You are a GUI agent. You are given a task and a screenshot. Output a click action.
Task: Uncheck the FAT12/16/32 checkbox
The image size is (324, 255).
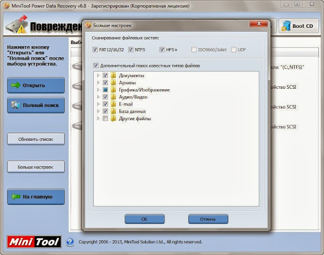[x=95, y=50]
